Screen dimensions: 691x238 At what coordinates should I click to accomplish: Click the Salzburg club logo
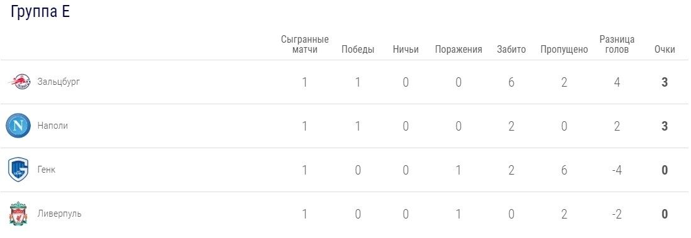(x=20, y=82)
